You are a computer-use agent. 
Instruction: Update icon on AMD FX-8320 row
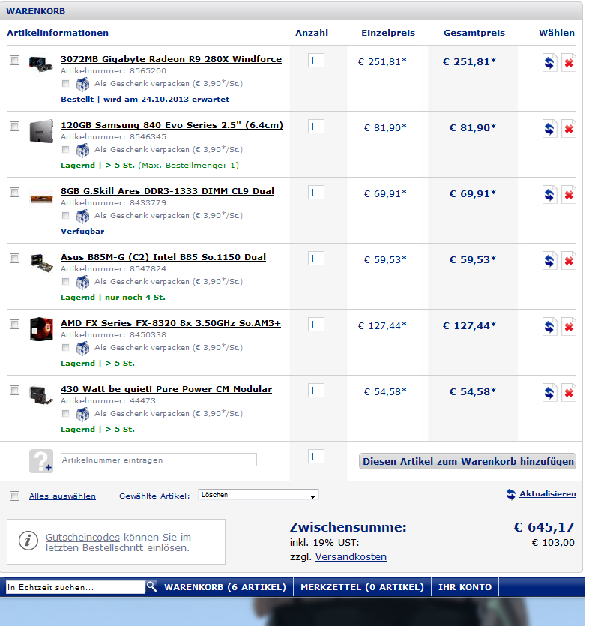549,327
